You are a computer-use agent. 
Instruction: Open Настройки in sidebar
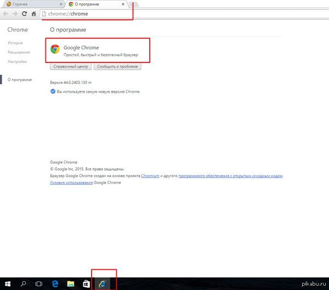click(17, 61)
